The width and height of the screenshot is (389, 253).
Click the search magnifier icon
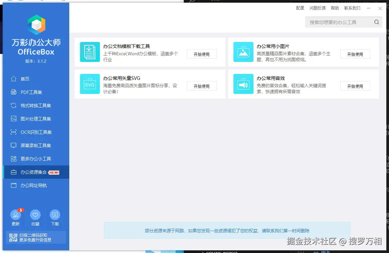377,22
